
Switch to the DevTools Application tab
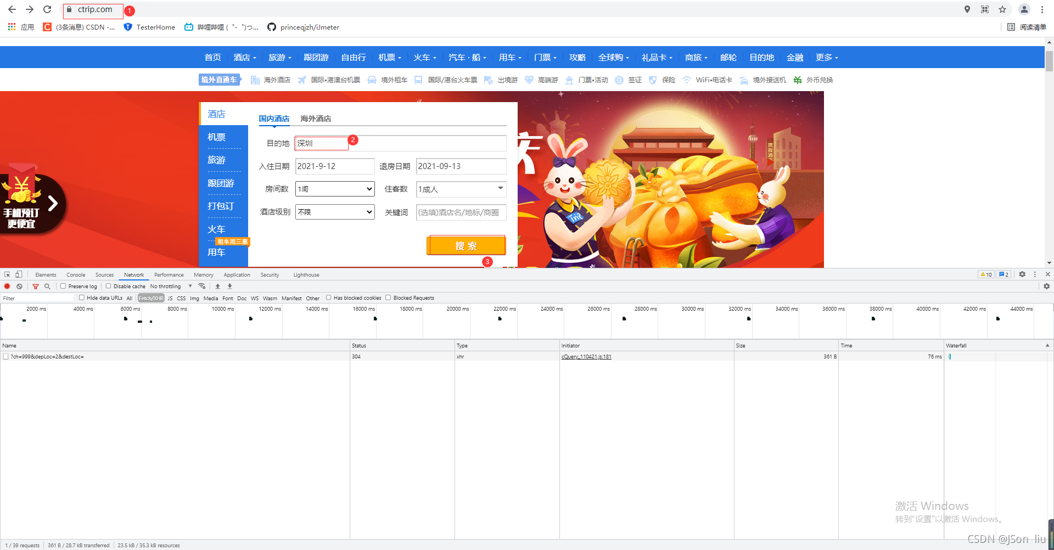click(237, 274)
